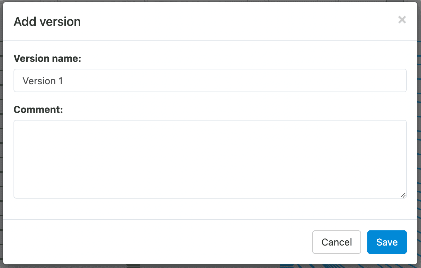Dismiss dialog with the Cancel button
Image resolution: width=421 pixels, height=268 pixels.
click(337, 242)
